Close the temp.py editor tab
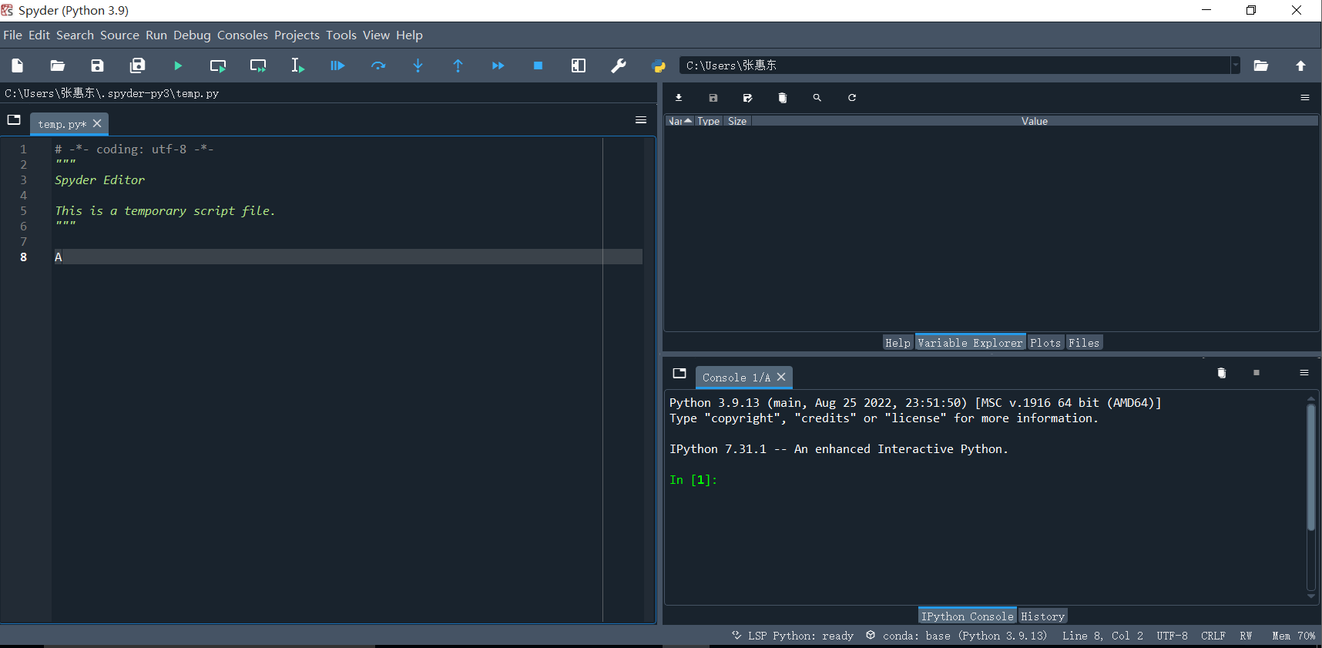The height and width of the screenshot is (648, 1322). pos(97,123)
